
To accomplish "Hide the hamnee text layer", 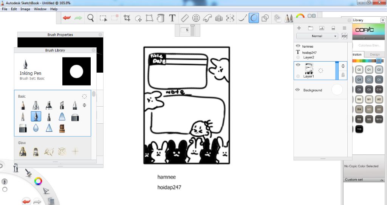I will tap(298, 46).
